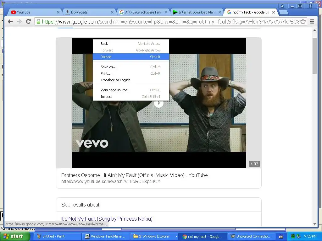Switch to Untrusted Connection taskbar button

click(251, 237)
